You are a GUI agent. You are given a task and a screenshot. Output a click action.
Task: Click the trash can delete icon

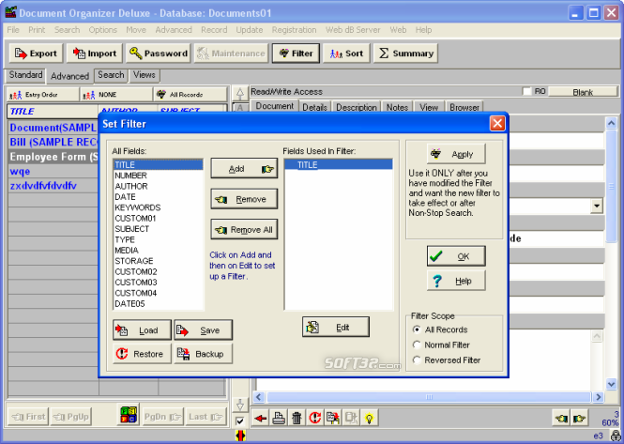[297, 418]
